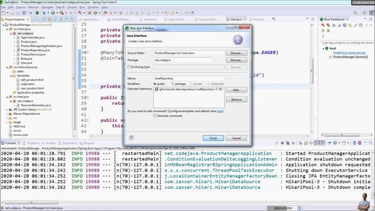Click the help question mark in dialog

pyautogui.click(x=131, y=138)
